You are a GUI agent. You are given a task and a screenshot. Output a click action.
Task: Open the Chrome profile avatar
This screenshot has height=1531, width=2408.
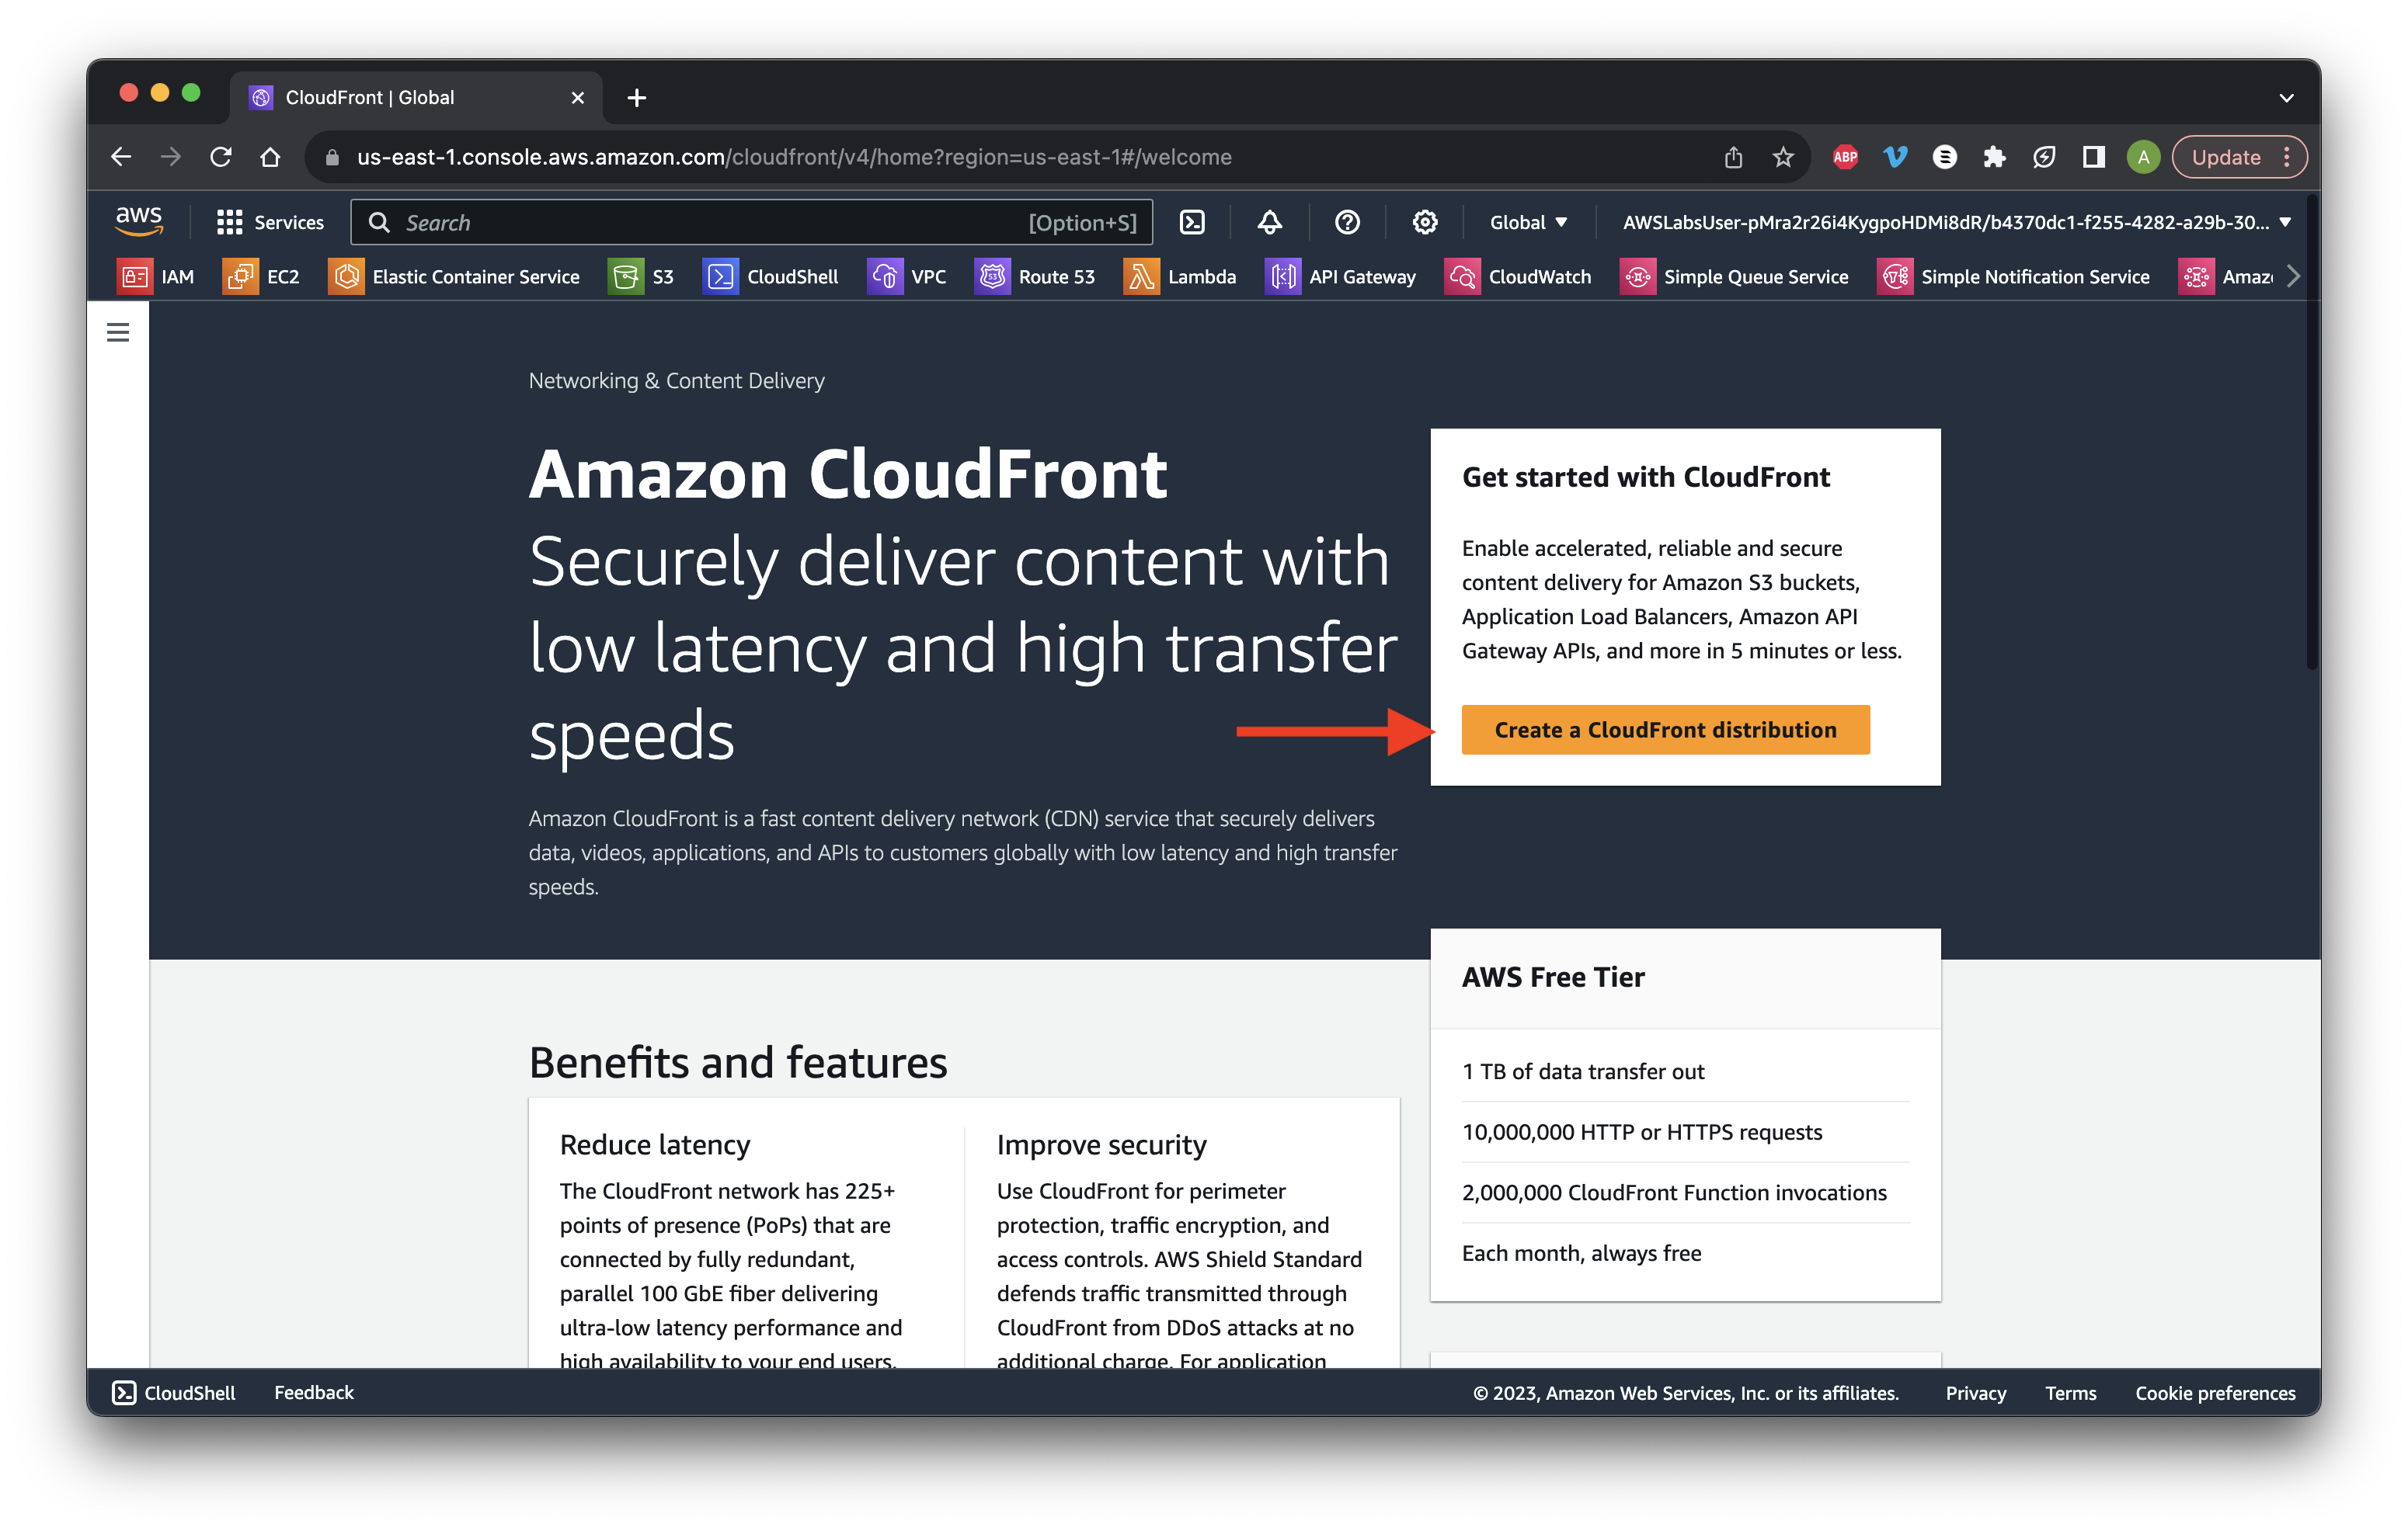[x=2143, y=157]
